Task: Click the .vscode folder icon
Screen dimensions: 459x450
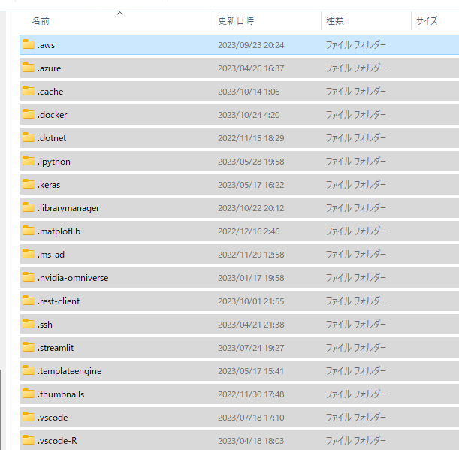Action: [x=29, y=417]
